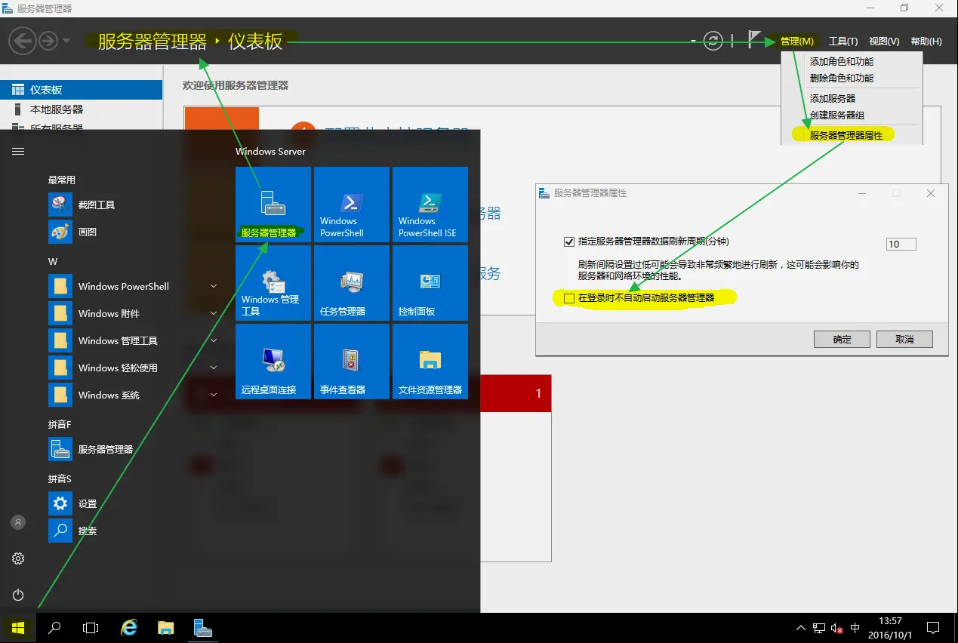The height and width of the screenshot is (643, 958).
Task: Select 本地服务器 in the sidebar
Action: point(82,109)
